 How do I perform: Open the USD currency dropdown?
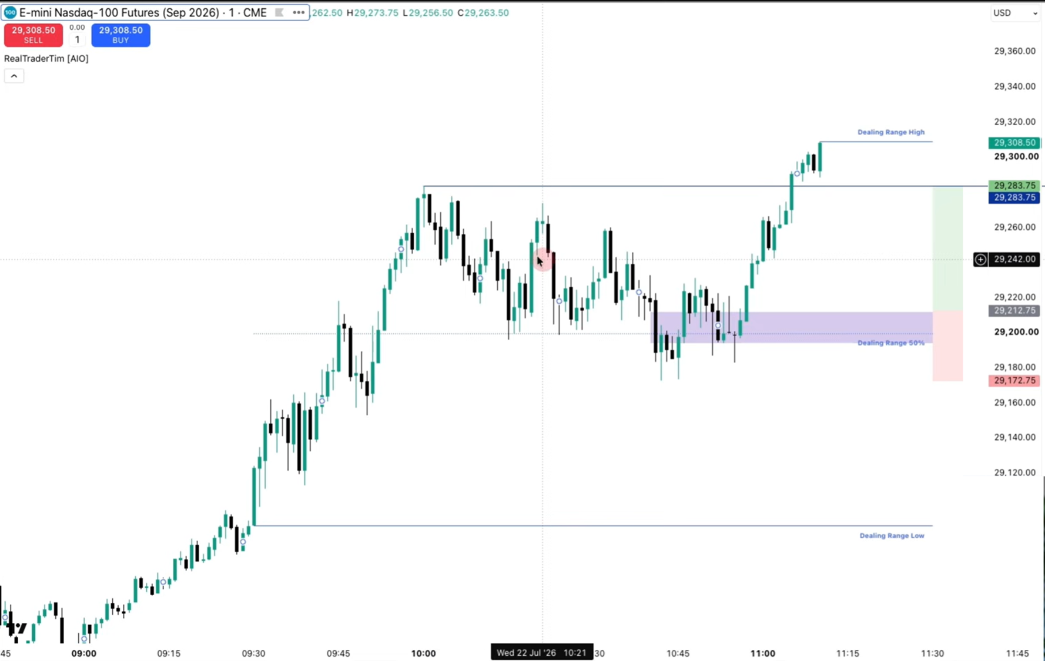1015,13
